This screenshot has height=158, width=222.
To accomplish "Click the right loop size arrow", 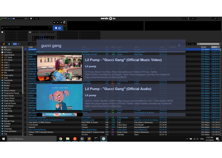I will click(54, 37).
